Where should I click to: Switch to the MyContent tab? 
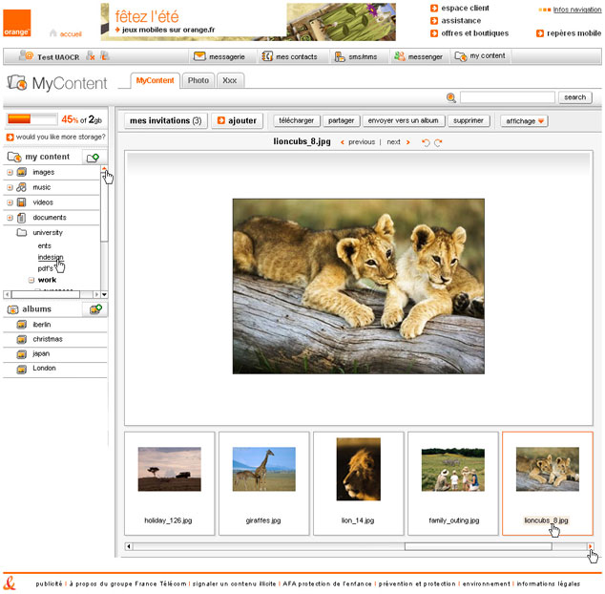155,80
